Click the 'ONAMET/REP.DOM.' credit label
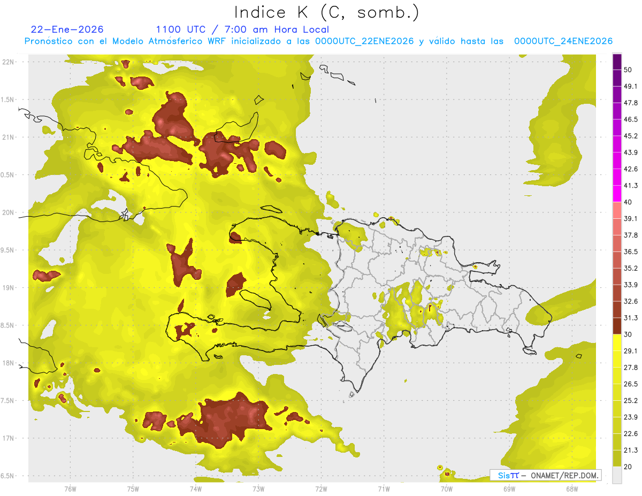The width and height of the screenshot is (642, 496). (x=564, y=475)
